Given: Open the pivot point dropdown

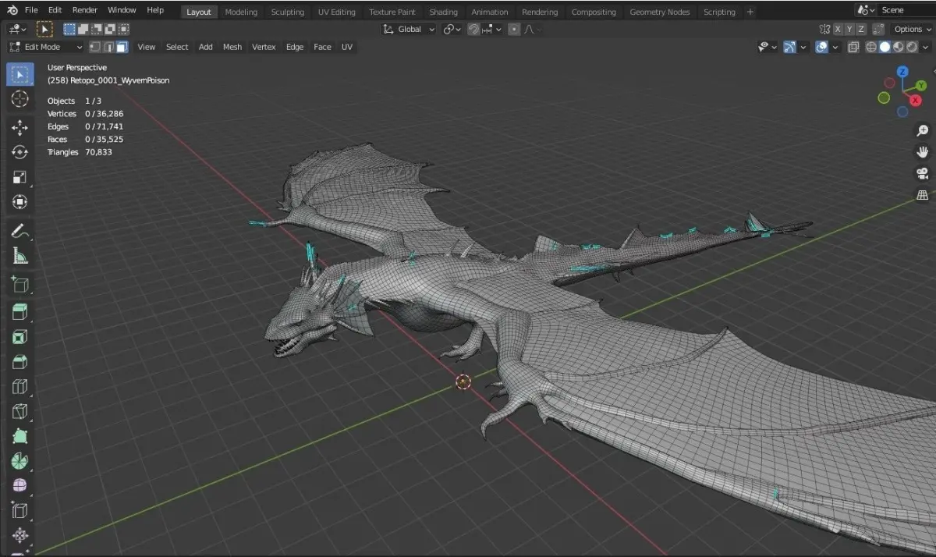Looking at the screenshot, I should pyautogui.click(x=452, y=29).
